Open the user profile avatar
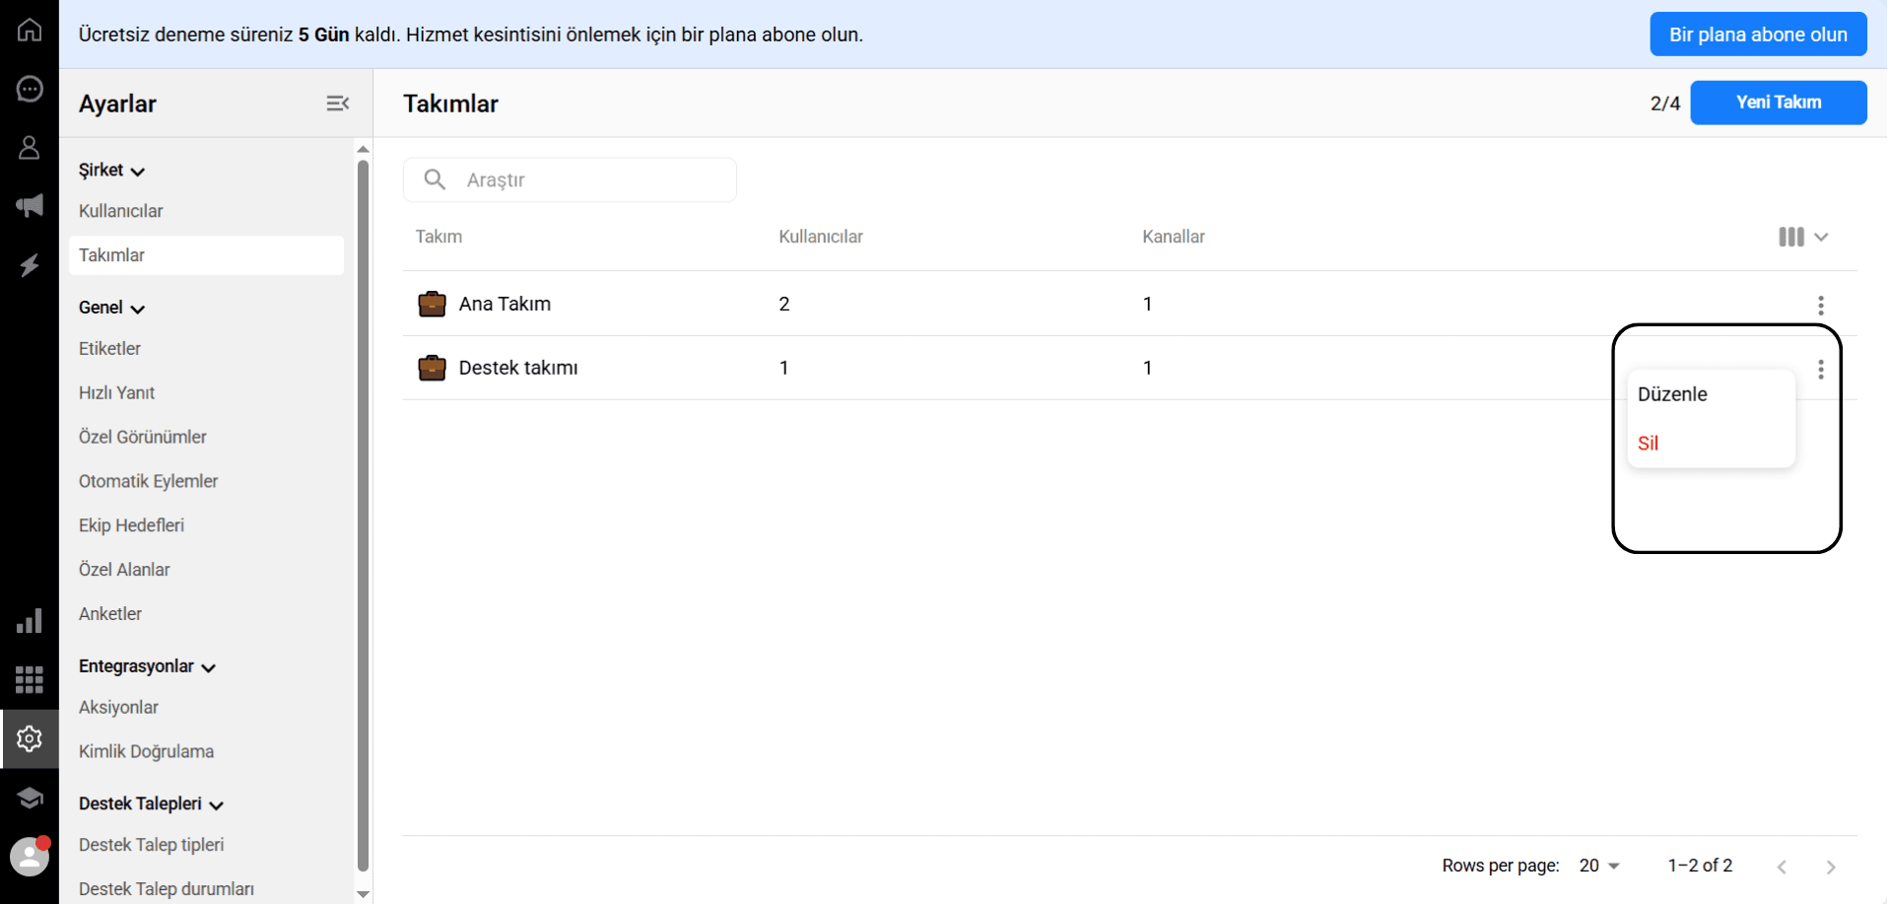This screenshot has width=1890, height=904. tap(30, 857)
